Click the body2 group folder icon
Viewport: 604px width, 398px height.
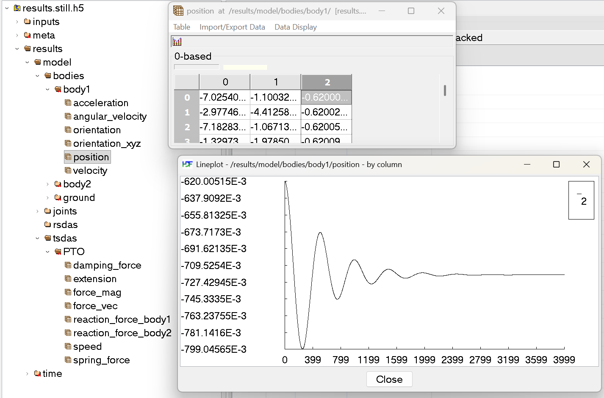pos(58,184)
